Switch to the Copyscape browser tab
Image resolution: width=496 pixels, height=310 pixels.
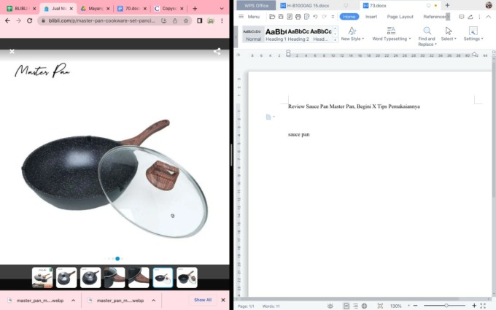pyautogui.click(x=168, y=9)
